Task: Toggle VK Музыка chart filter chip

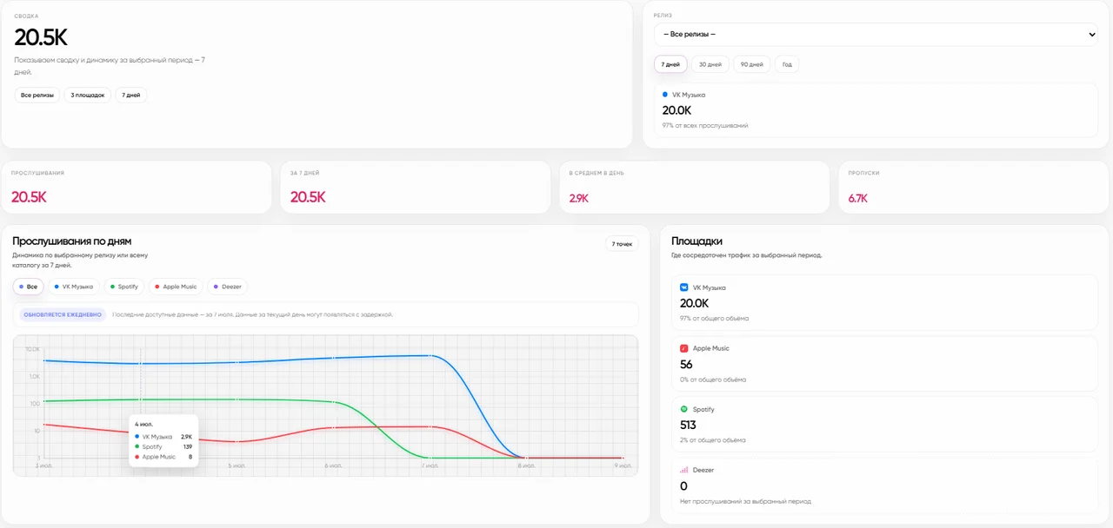Action: (73, 287)
